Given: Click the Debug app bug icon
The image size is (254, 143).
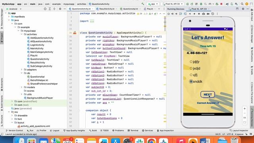Looking at the screenshot, I should (201, 4).
